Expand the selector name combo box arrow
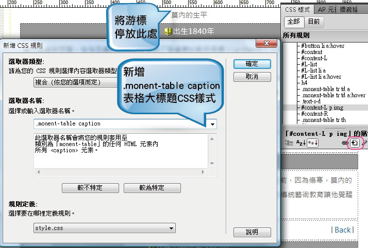This screenshot has height=248, width=368. [x=212, y=124]
